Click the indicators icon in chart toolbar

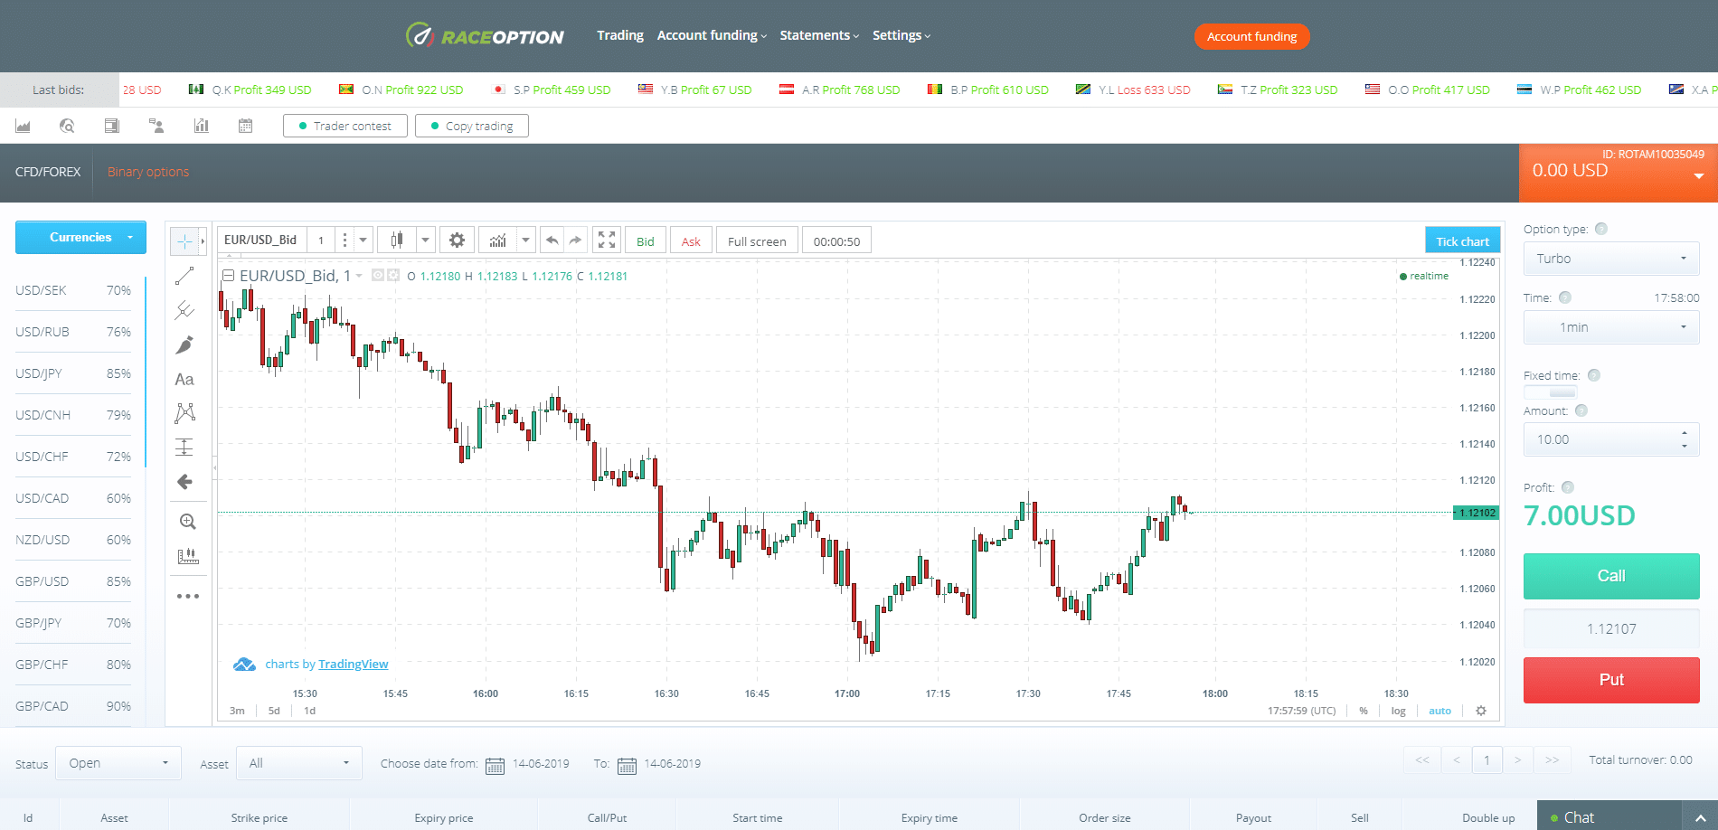(x=497, y=241)
